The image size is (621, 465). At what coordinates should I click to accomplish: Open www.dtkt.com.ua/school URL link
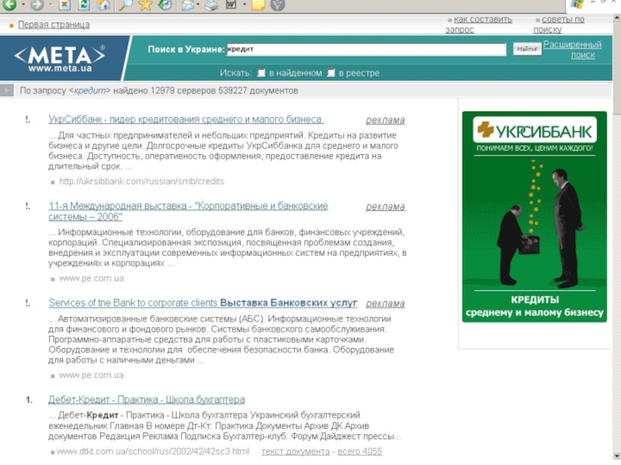pos(153,451)
